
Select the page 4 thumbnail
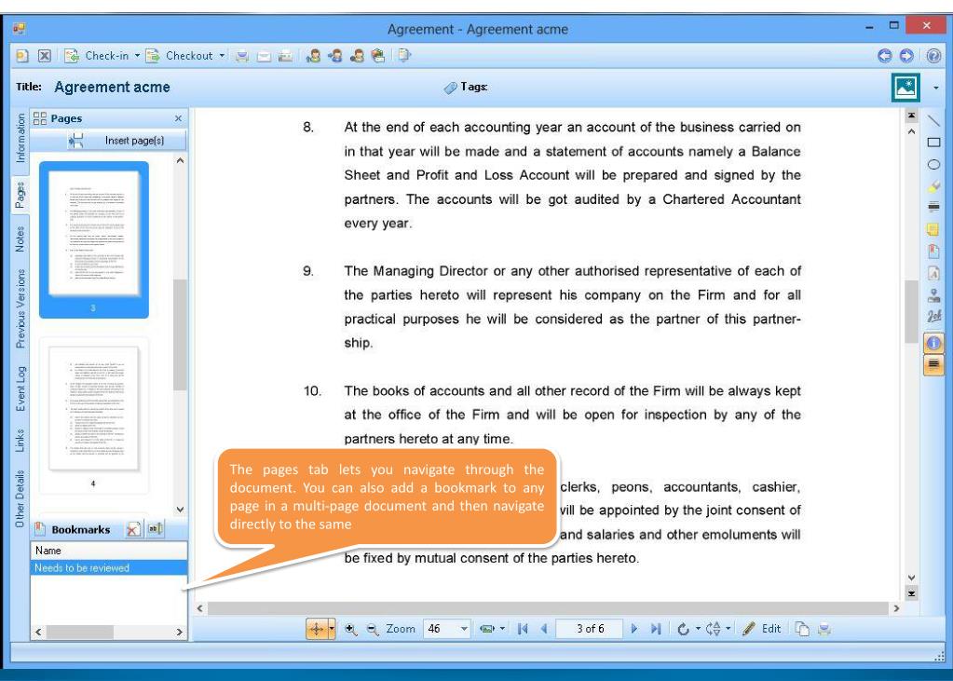pos(93,415)
